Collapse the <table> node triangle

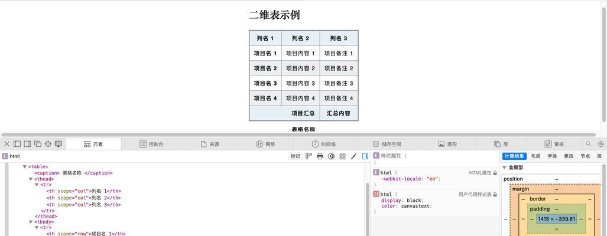click(x=25, y=167)
